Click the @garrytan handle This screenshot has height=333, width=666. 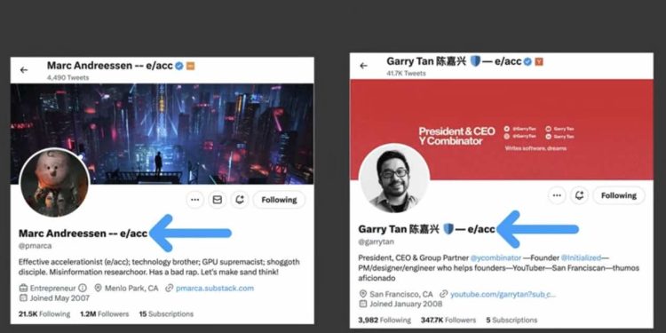[377, 242]
